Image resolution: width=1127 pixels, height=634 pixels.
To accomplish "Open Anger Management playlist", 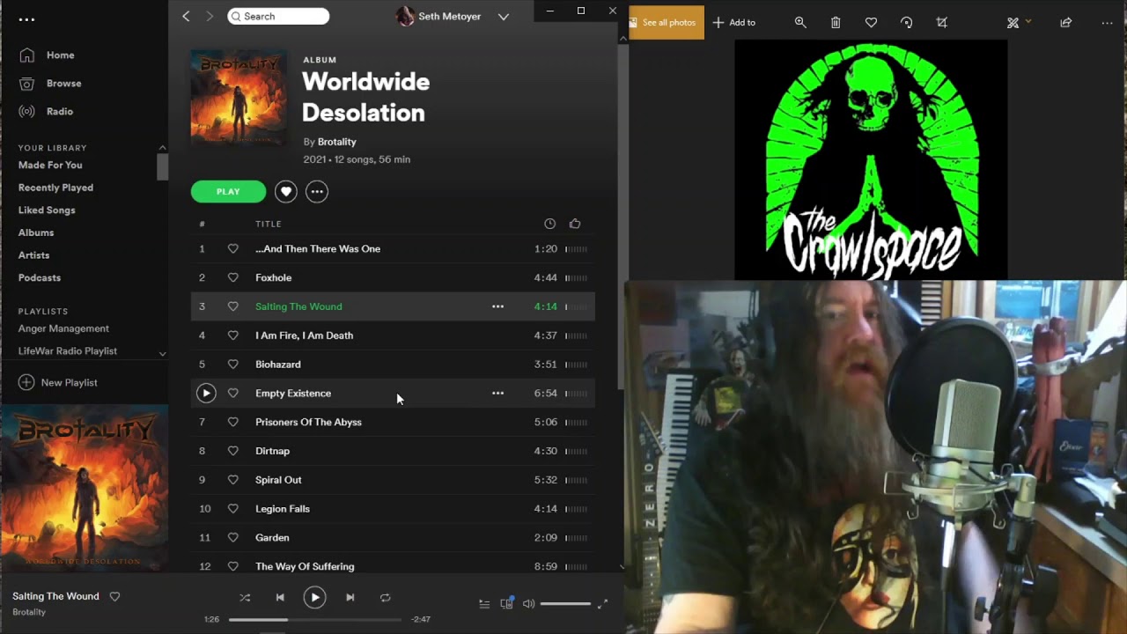I will 63,328.
